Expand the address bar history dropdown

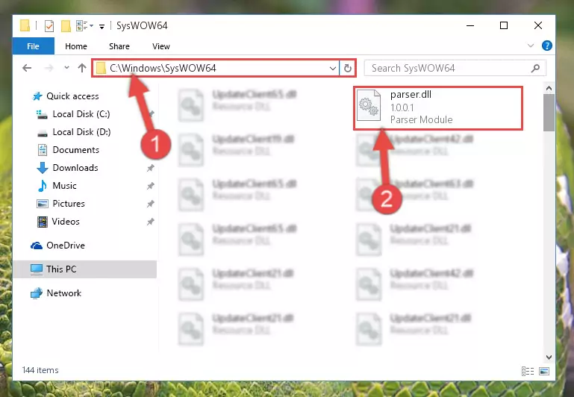332,69
